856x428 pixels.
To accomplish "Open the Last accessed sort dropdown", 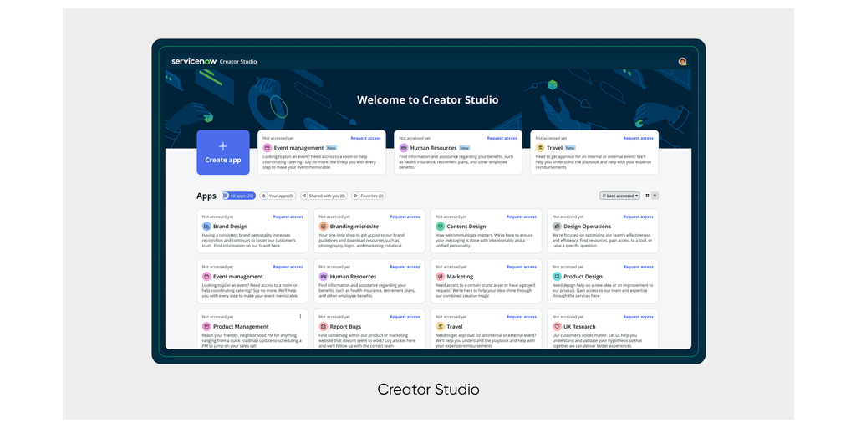I will coord(619,196).
